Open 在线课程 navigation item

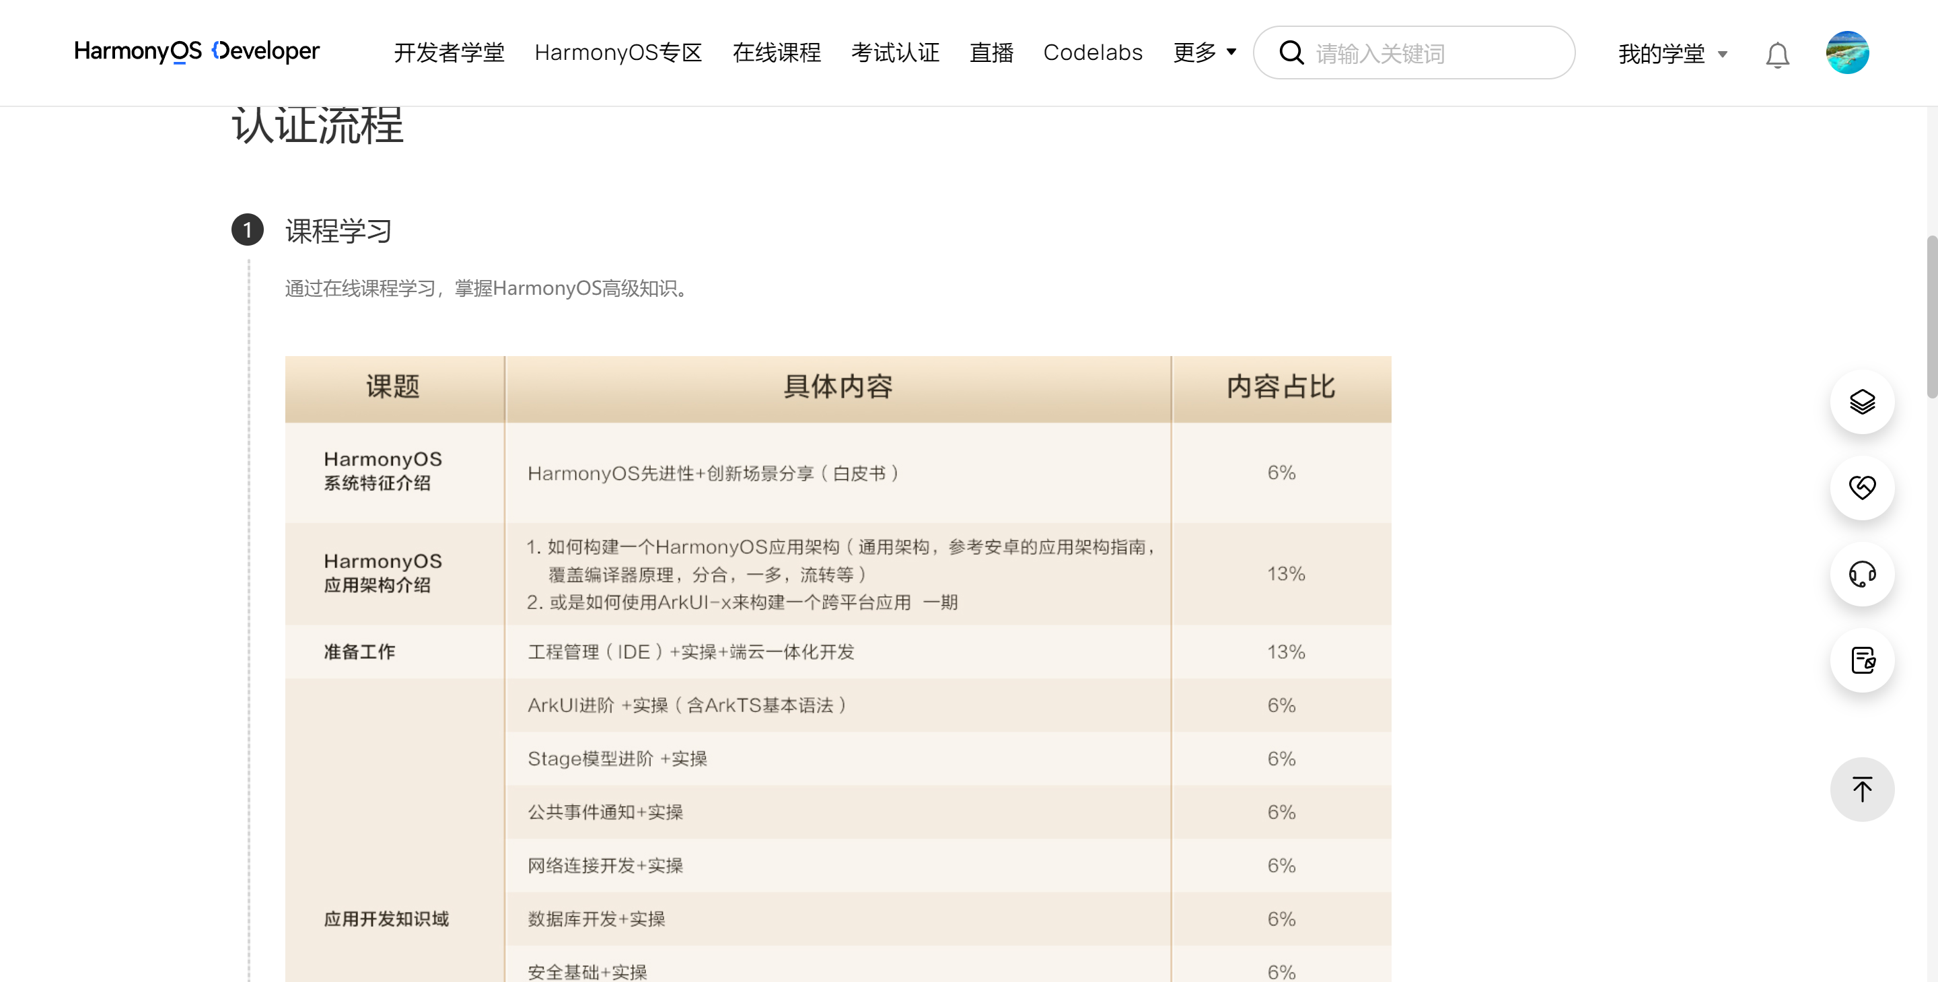pos(777,52)
